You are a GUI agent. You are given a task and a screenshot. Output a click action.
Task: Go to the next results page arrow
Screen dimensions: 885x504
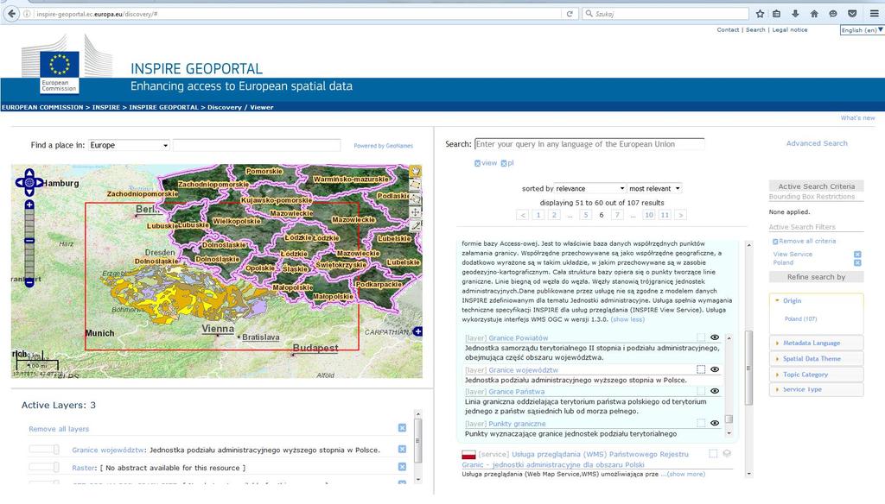click(x=681, y=215)
